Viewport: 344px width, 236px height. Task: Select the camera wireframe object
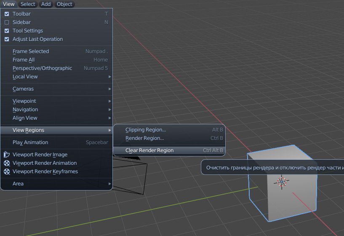point(129,176)
